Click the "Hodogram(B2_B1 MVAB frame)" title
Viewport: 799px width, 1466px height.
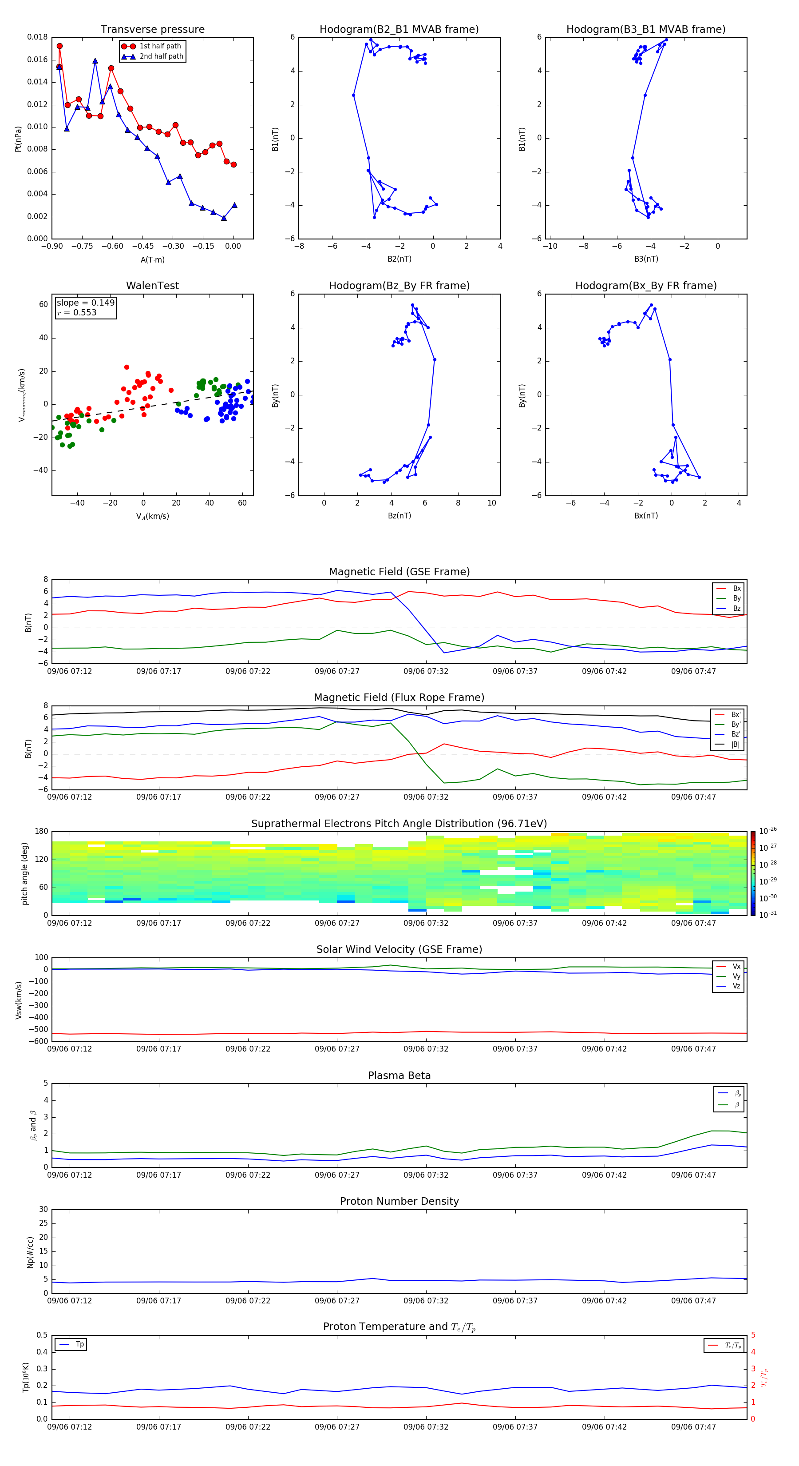pos(399,29)
